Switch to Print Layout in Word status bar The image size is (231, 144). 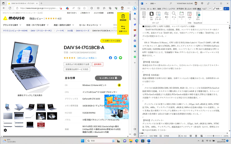[196, 136]
